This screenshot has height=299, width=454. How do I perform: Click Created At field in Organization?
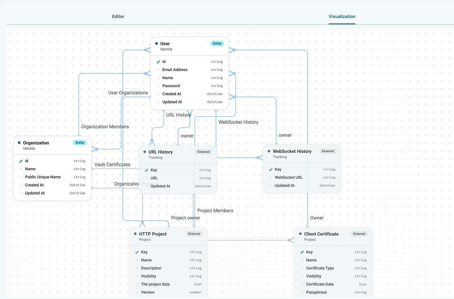coord(52,185)
